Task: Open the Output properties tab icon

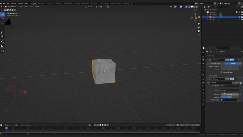Action: tap(203, 60)
